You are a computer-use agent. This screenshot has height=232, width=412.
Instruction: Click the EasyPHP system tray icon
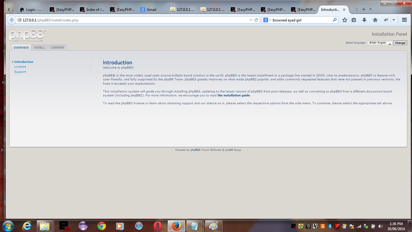point(293,226)
